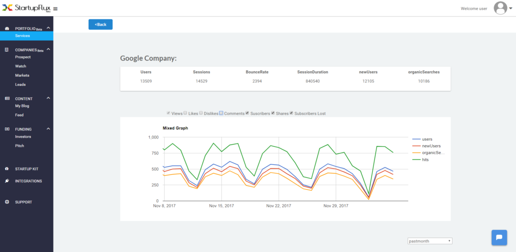Screen dimensions: 516x252
Task: Click the organicSe... orange legend entry
Action: 428,153
